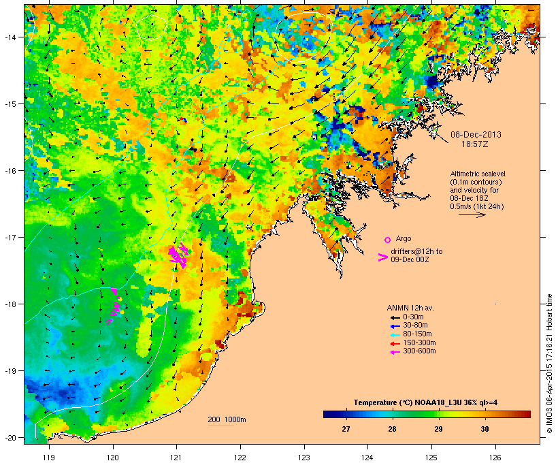The height and width of the screenshot is (463, 558).
Task: Click the 300-600m depth label
Action: click(x=419, y=351)
